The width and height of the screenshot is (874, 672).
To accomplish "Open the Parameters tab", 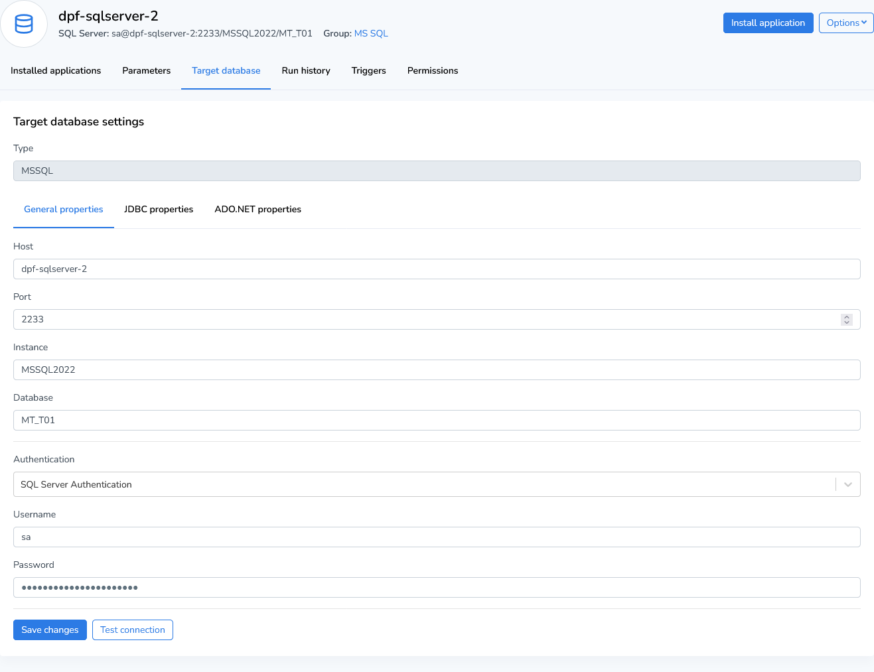I will point(146,70).
